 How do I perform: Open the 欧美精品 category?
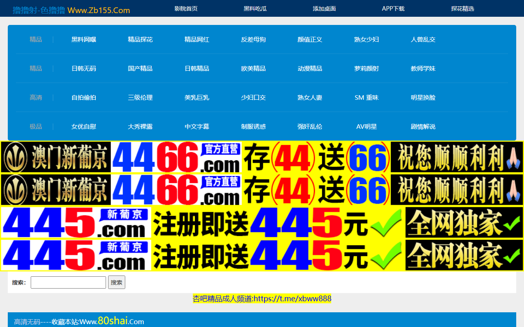253,69
